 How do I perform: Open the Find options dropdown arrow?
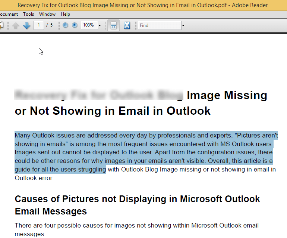coord(183,25)
